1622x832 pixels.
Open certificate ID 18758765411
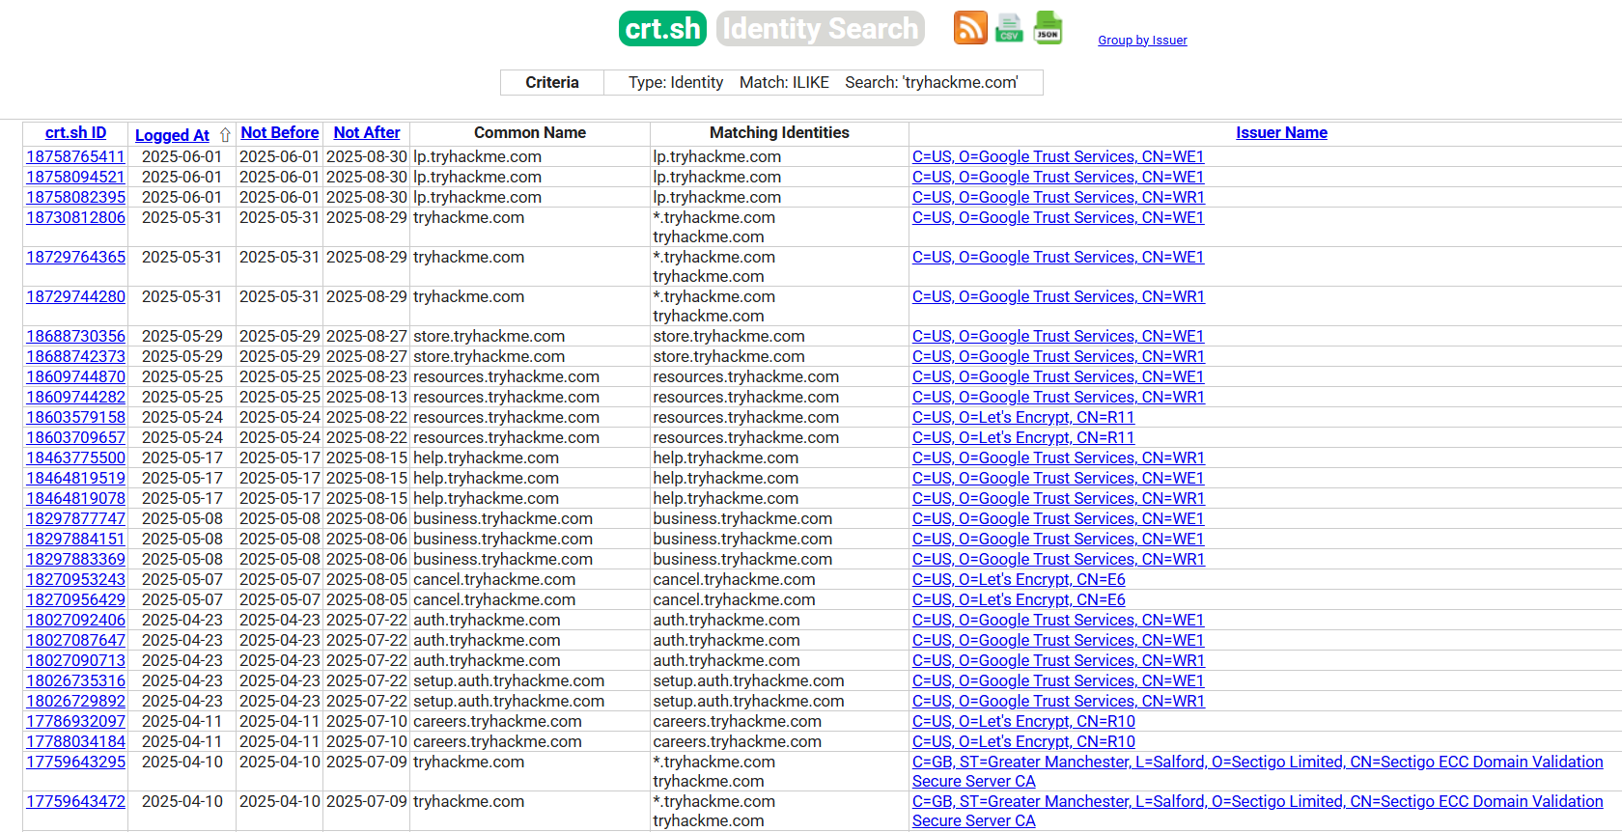tap(75, 156)
